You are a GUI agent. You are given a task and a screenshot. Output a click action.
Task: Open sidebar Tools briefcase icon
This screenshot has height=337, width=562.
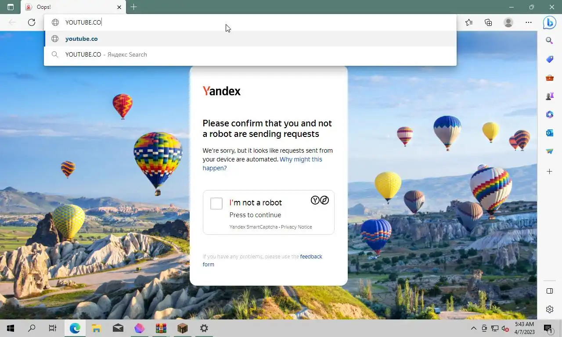tap(549, 78)
